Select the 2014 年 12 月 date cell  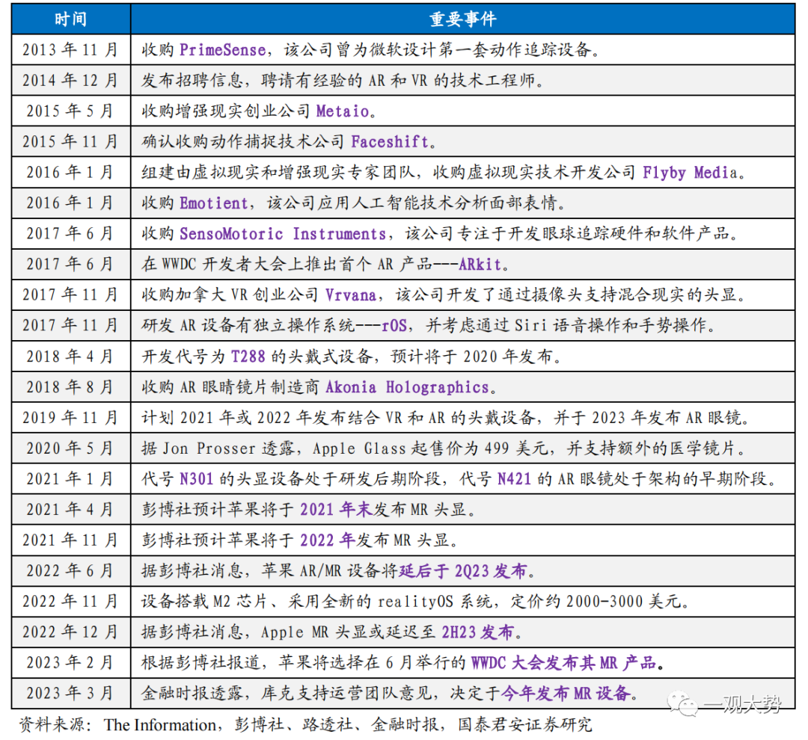(x=71, y=80)
